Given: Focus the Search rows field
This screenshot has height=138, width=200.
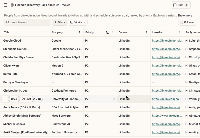Looking at the screenshot, I should click(27, 22).
